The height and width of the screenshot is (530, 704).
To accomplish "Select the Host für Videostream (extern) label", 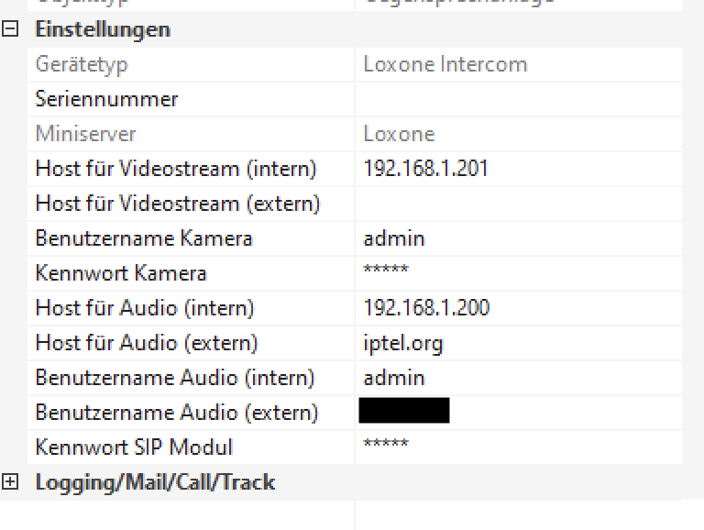I will [178, 204].
